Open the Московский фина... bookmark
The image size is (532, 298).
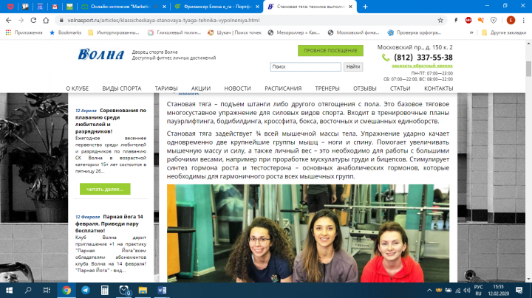(353, 32)
